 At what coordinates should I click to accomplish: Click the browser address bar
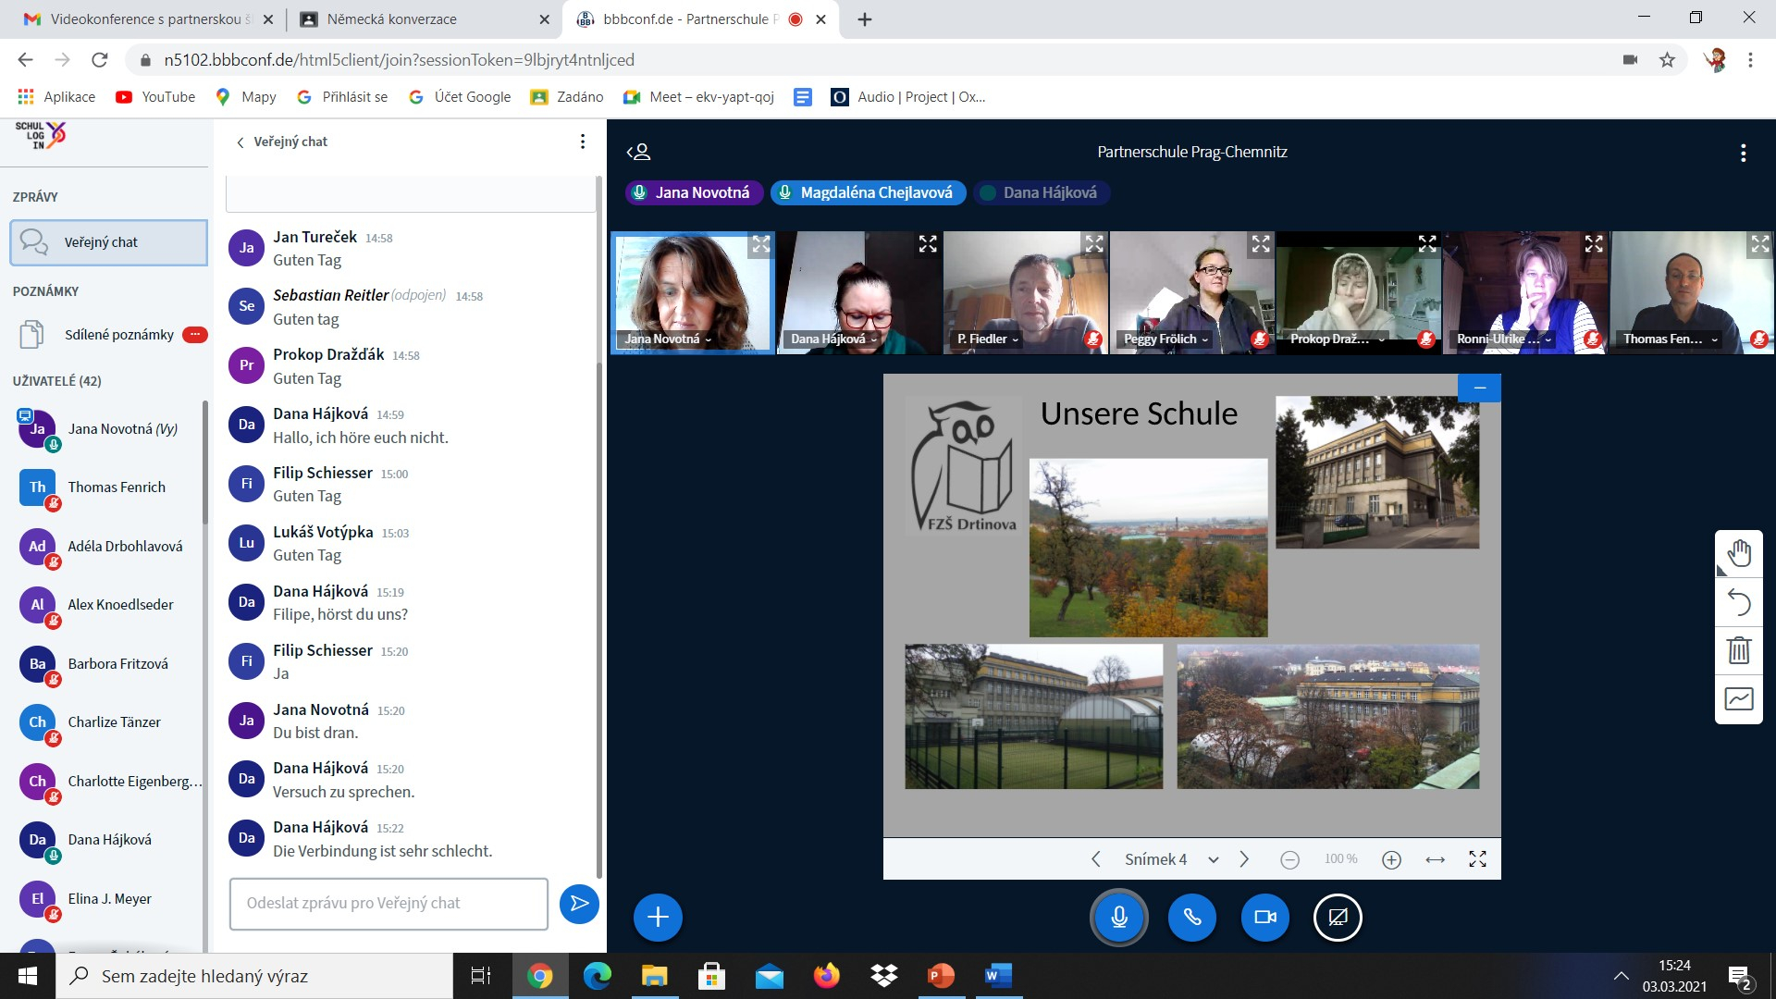(x=869, y=60)
